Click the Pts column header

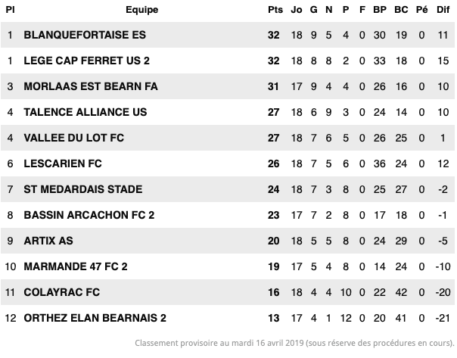pos(275,10)
